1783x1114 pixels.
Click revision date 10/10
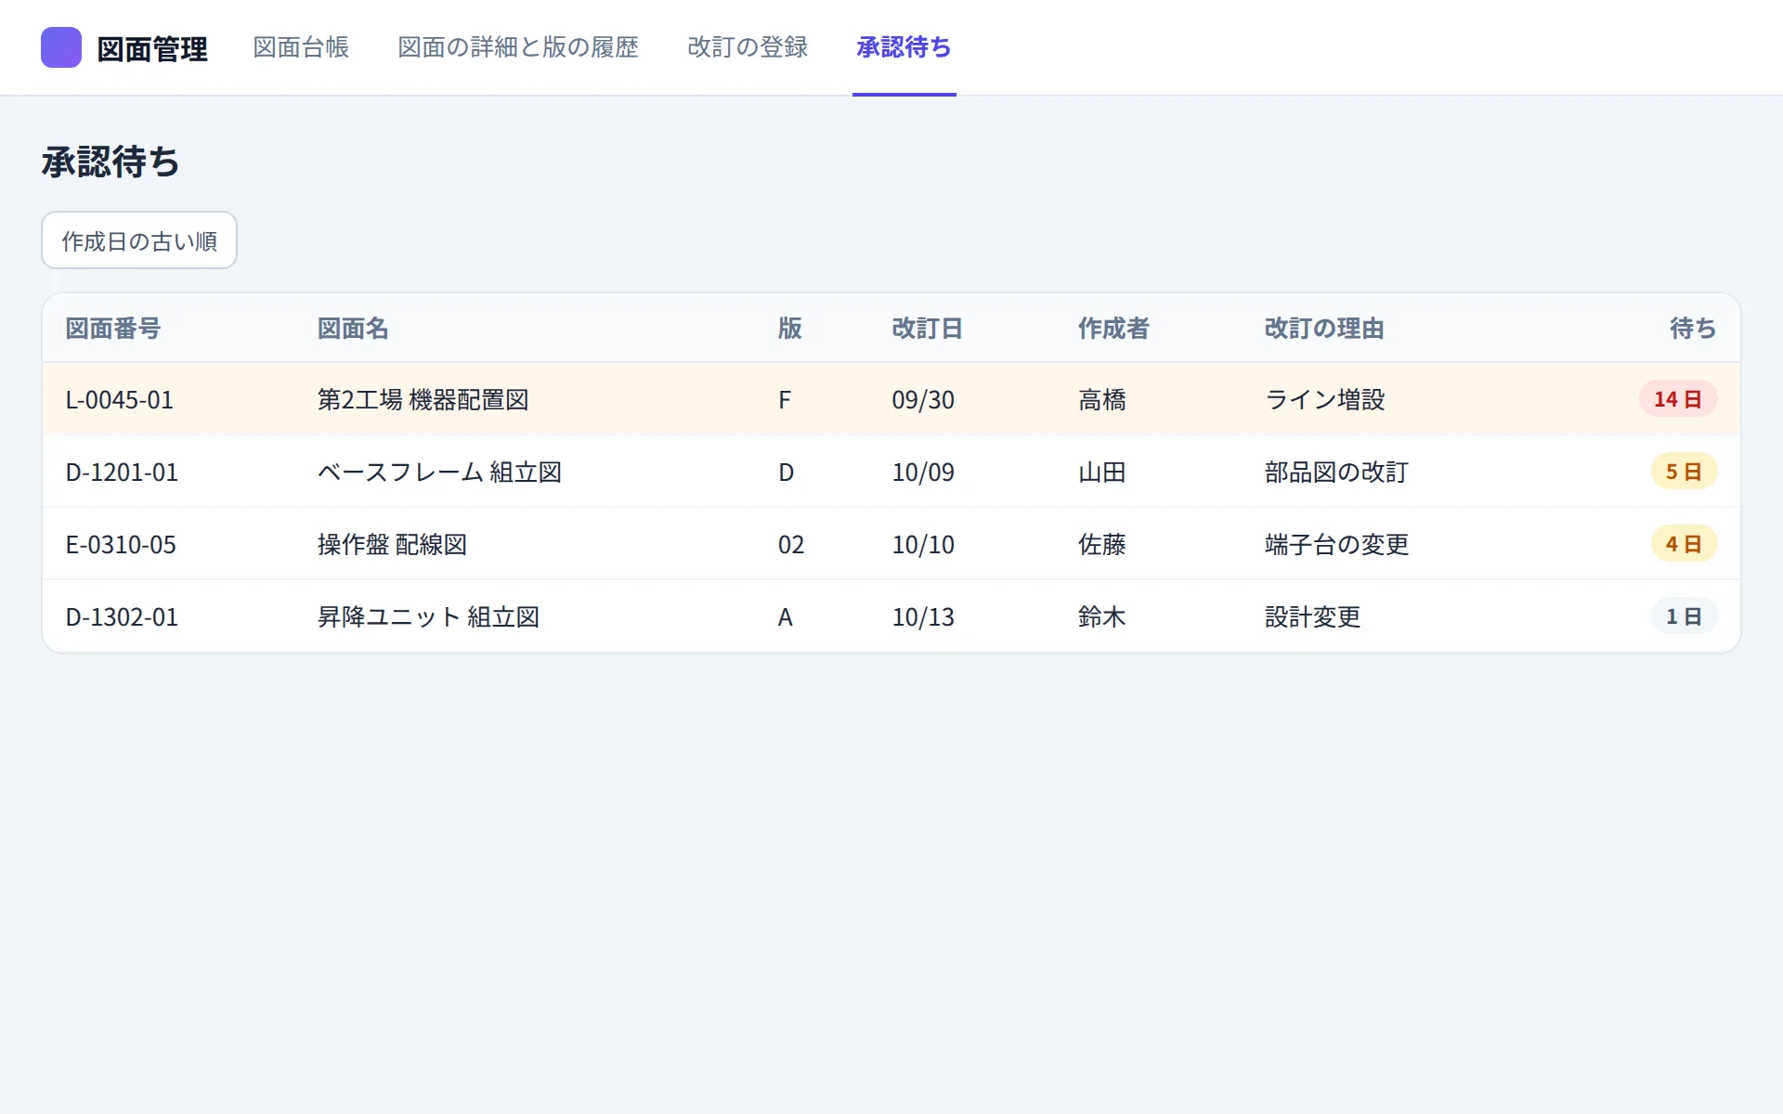coord(923,544)
